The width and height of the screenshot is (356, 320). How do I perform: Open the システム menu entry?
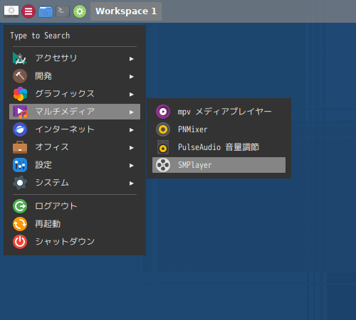click(75, 183)
